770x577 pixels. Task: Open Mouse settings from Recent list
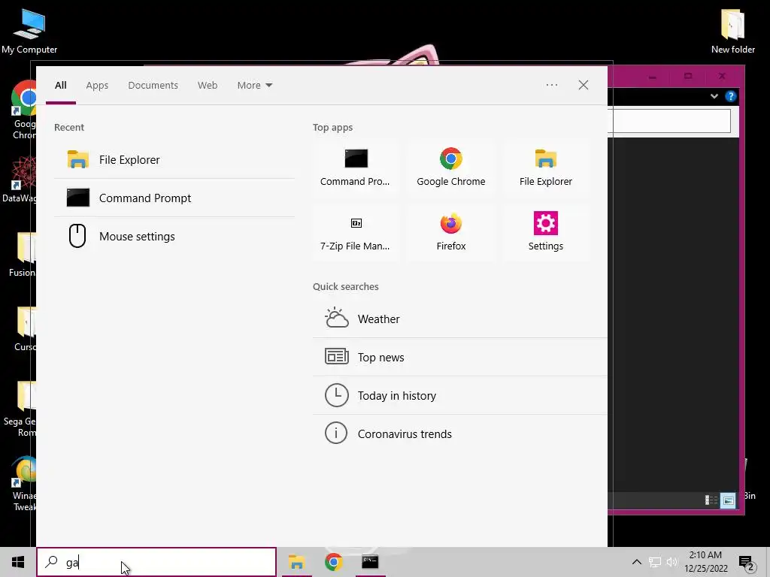coord(174,236)
